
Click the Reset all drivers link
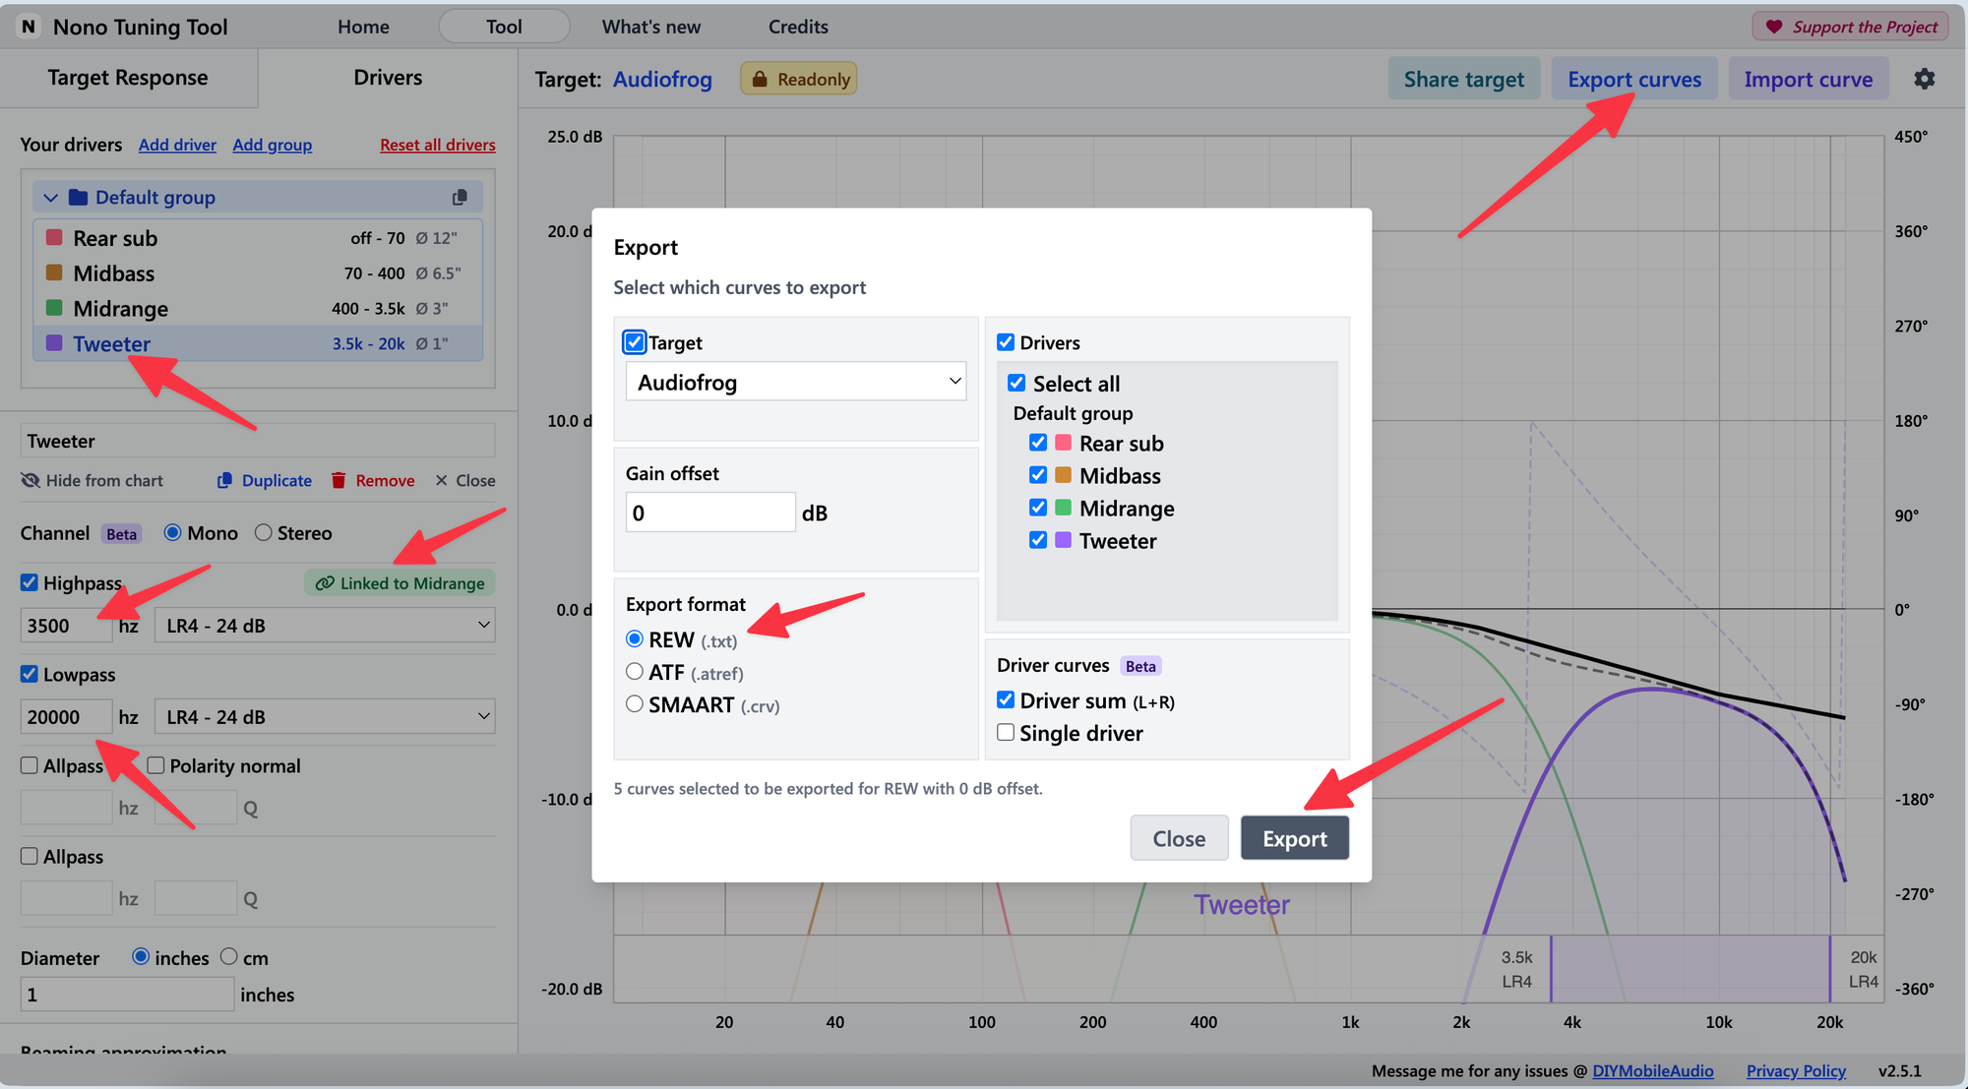click(x=438, y=145)
